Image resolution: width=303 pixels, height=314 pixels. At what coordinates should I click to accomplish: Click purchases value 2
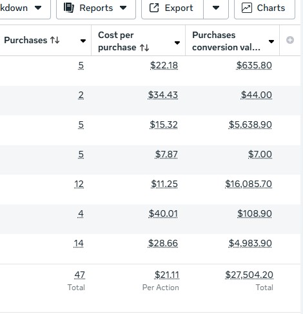pos(81,95)
